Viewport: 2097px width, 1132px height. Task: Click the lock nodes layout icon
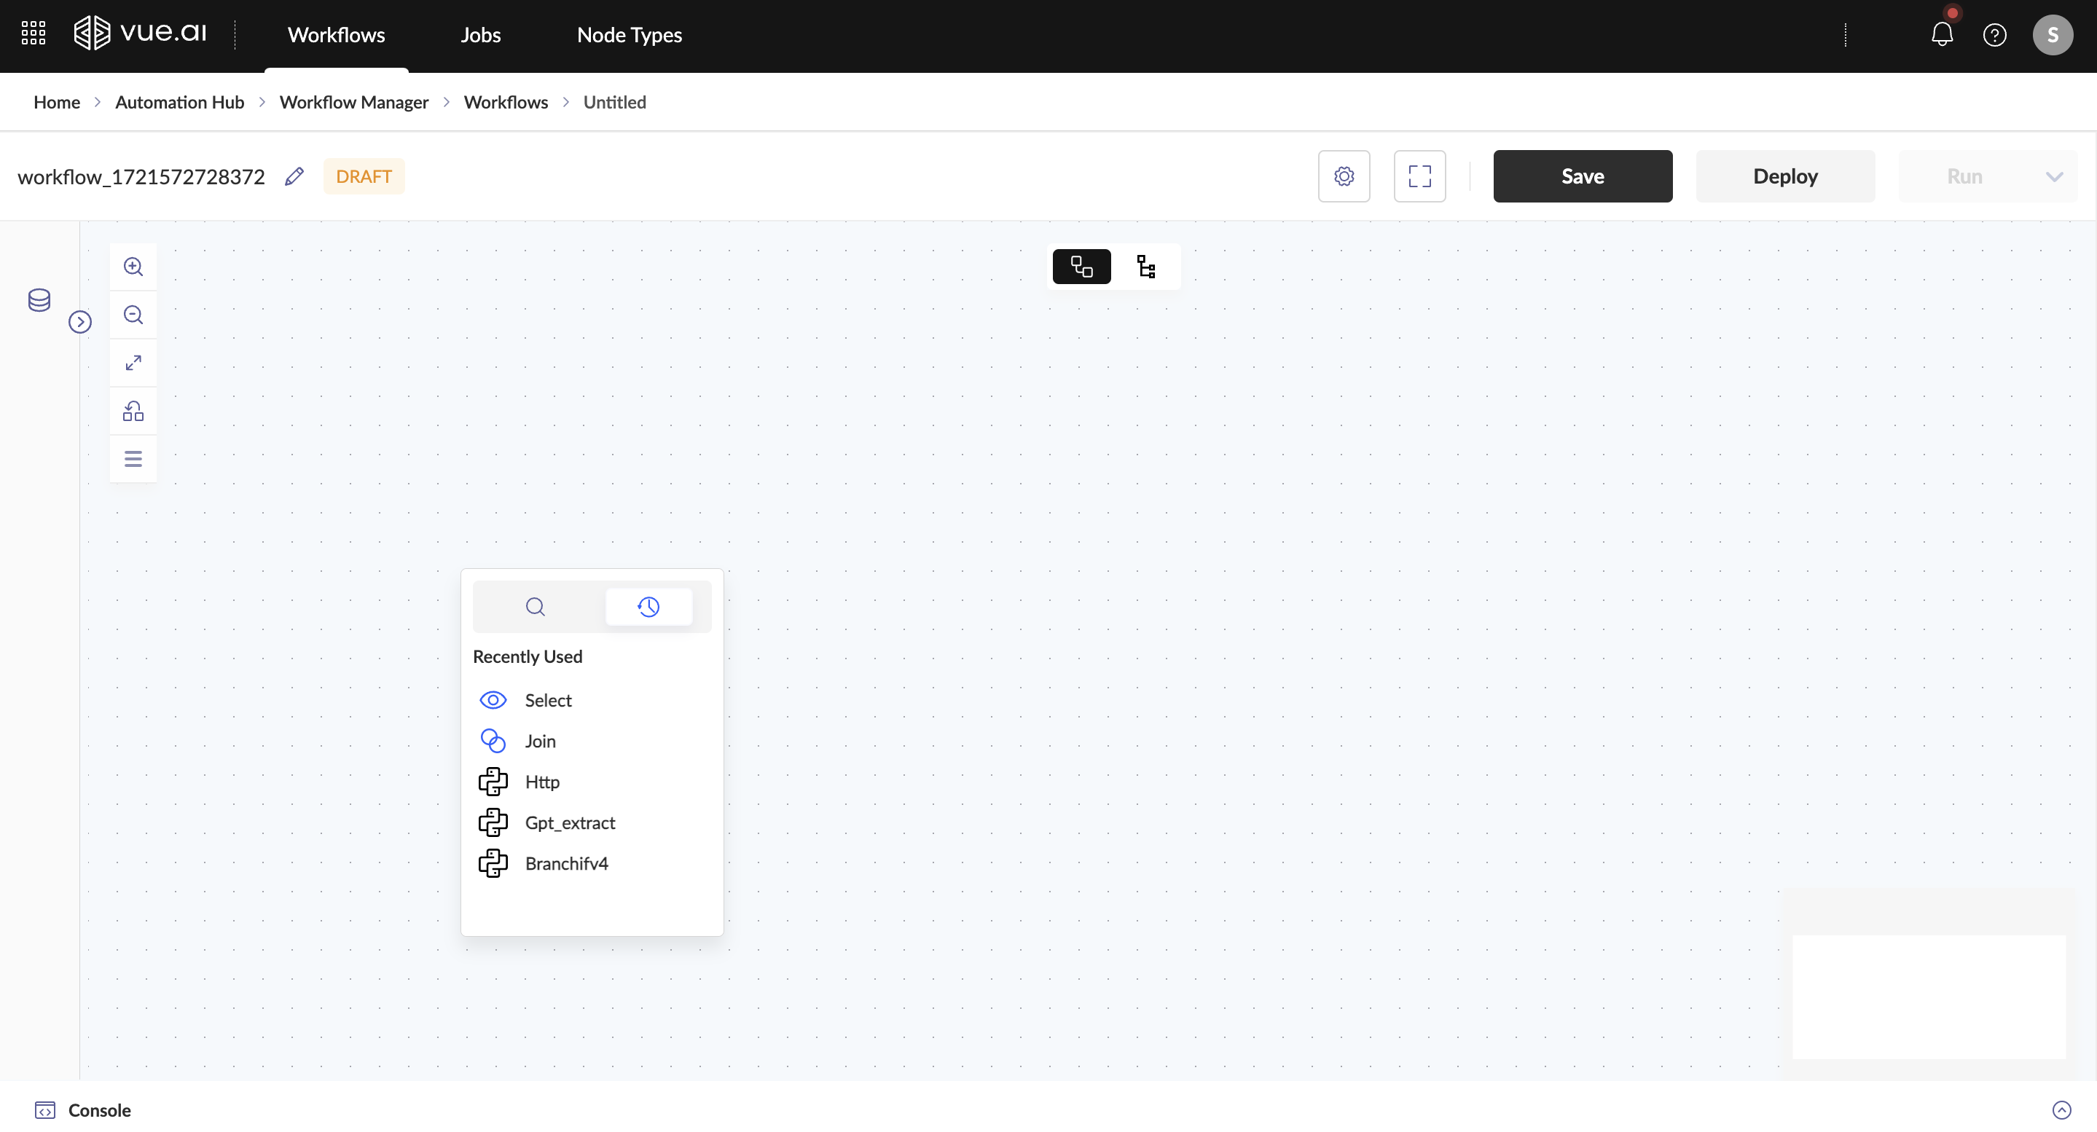(x=133, y=411)
